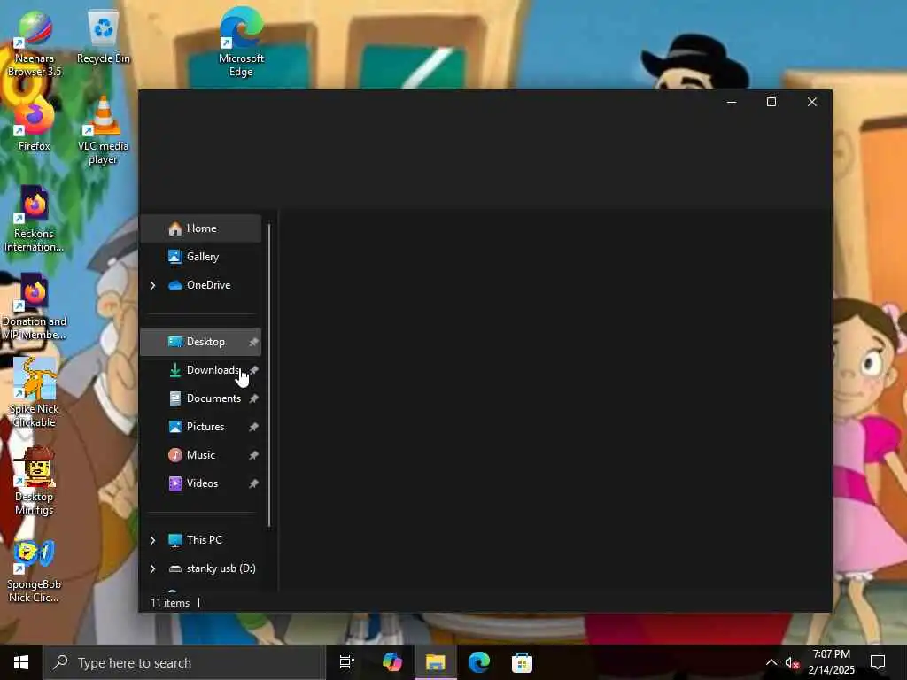Minimize the File Explorer window

[732, 103]
